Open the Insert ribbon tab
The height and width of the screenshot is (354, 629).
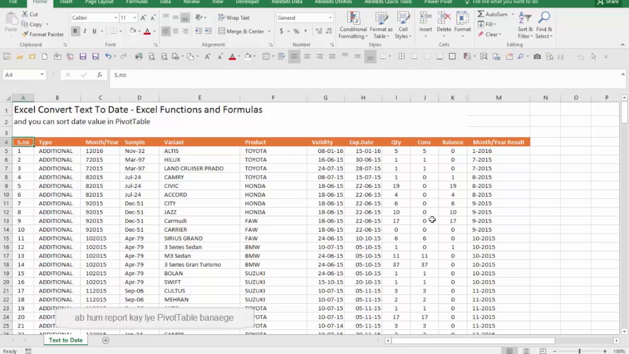(66, 2)
